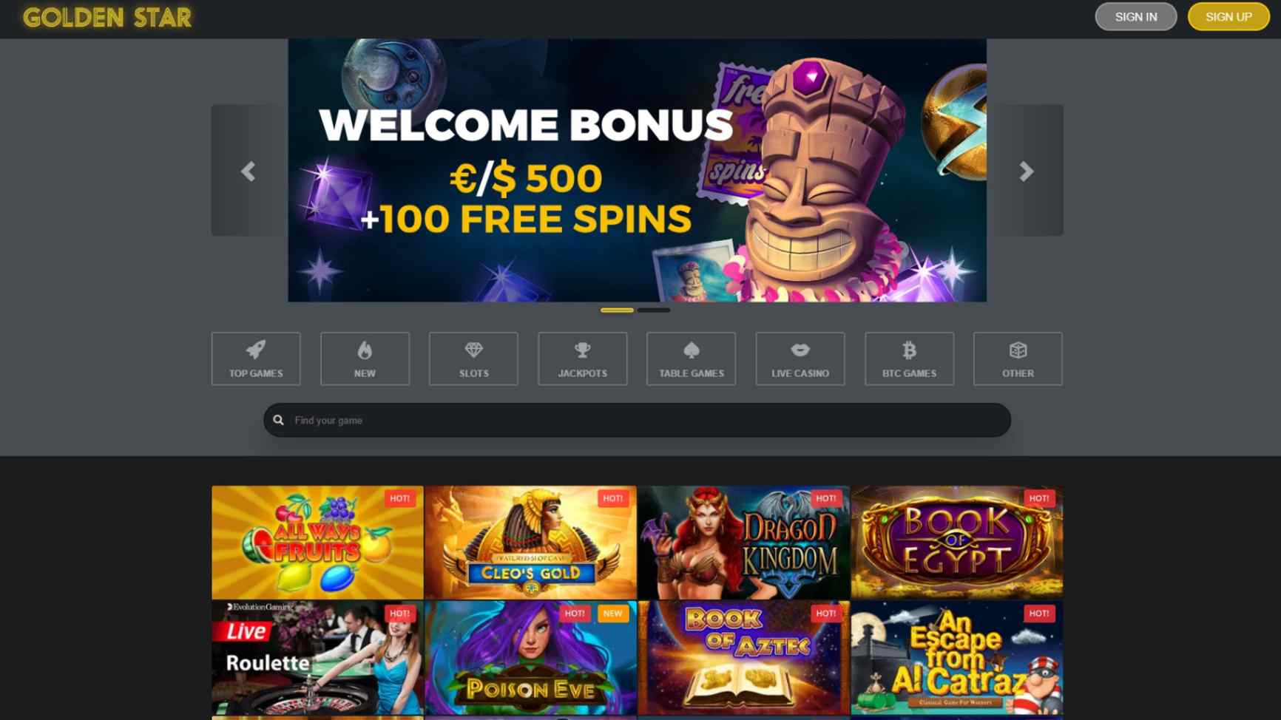Select the first yellow carousel indicator

[617, 310]
